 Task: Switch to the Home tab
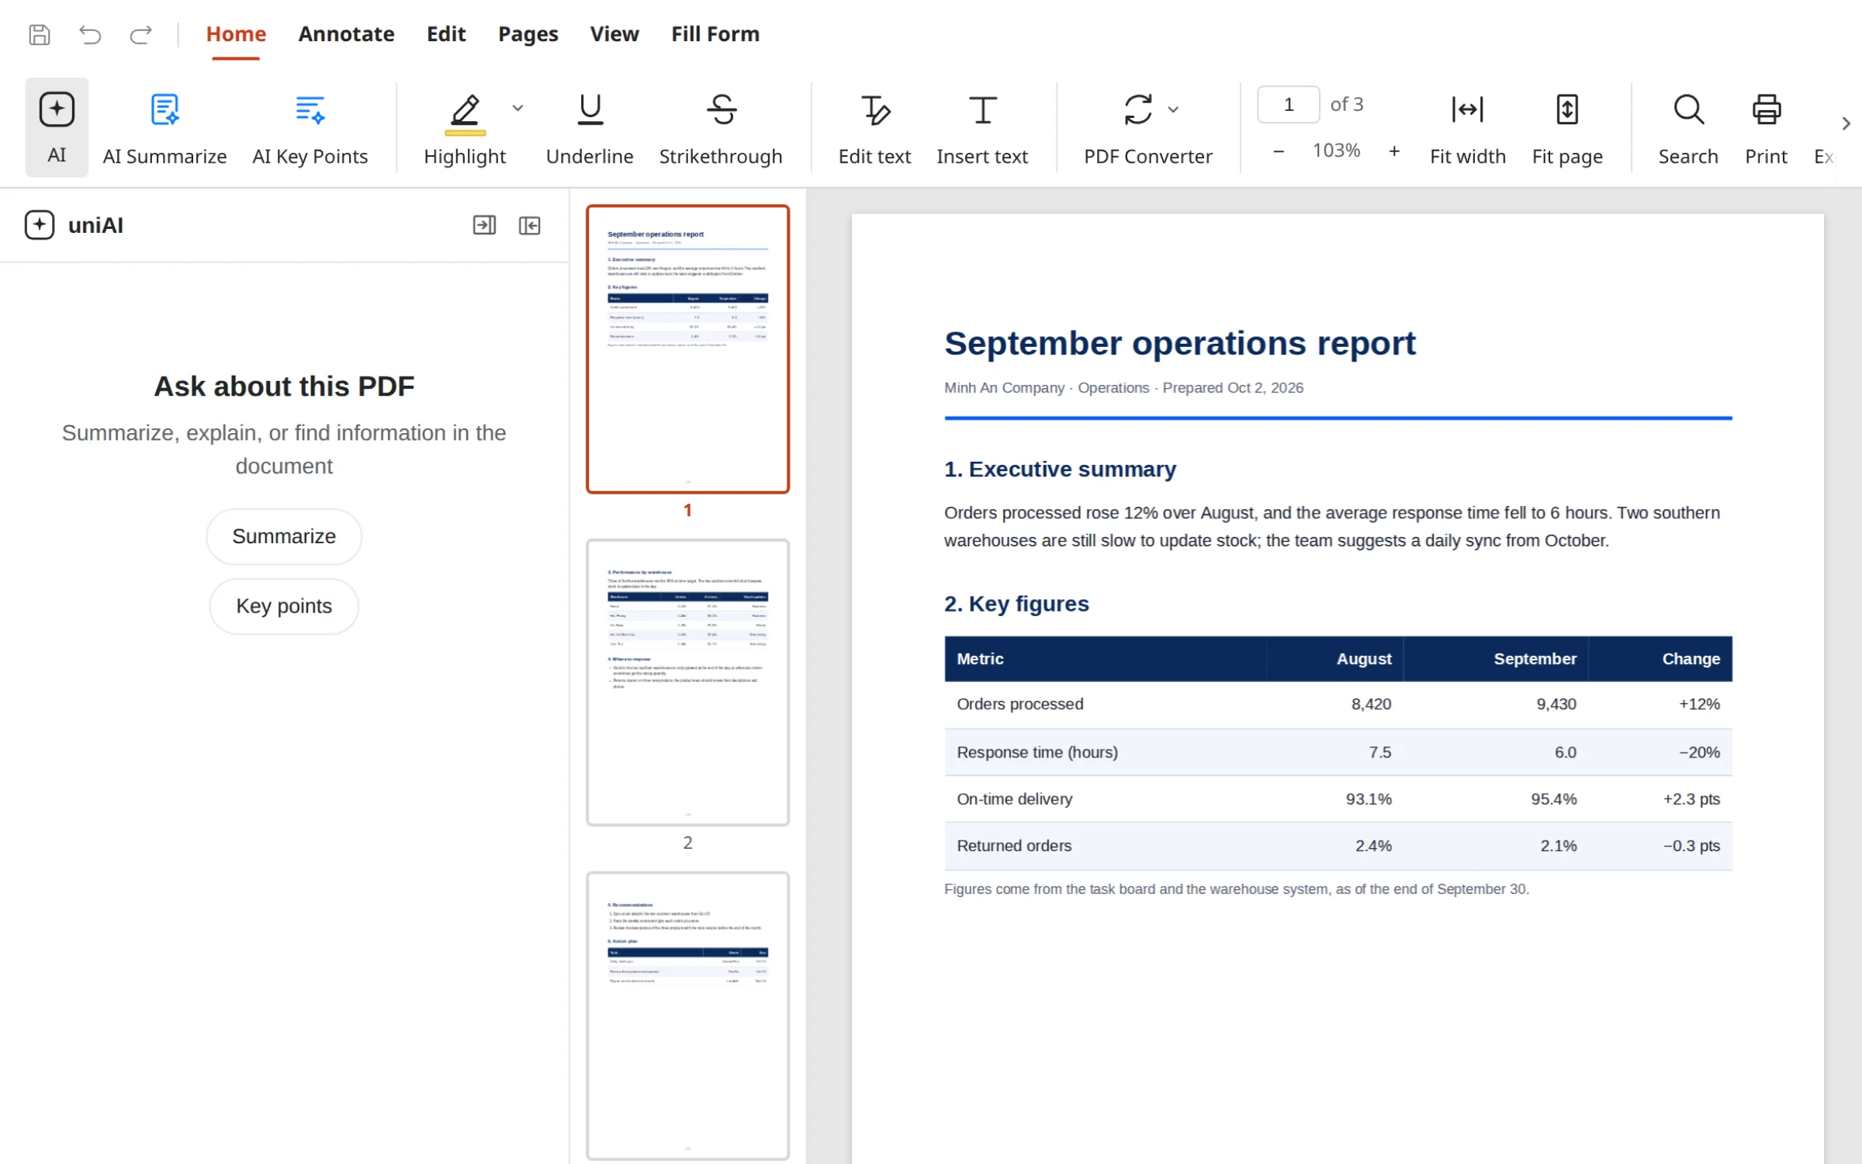click(x=236, y=34)
